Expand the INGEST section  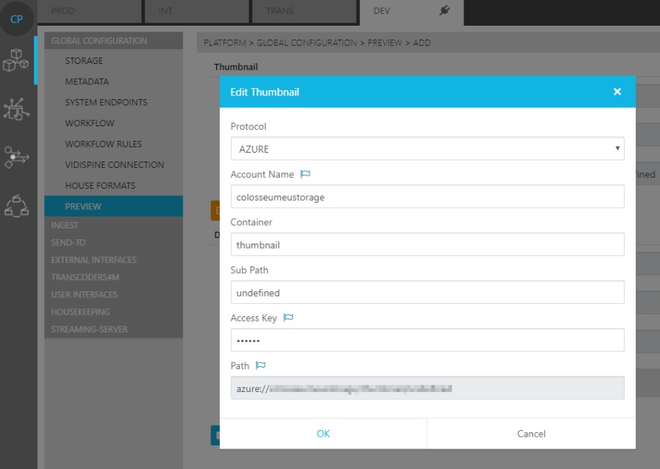coord(65,225)
